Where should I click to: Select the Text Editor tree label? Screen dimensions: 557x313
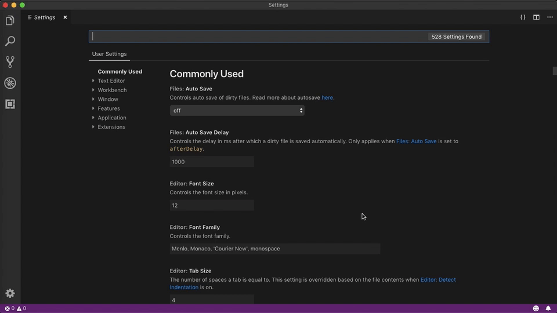[x=111, y=81]
